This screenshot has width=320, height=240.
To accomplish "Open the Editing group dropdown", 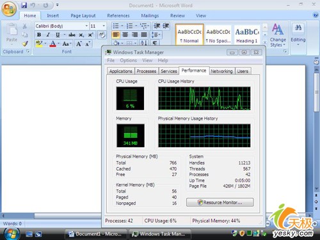I will click(x=298, y=35).
